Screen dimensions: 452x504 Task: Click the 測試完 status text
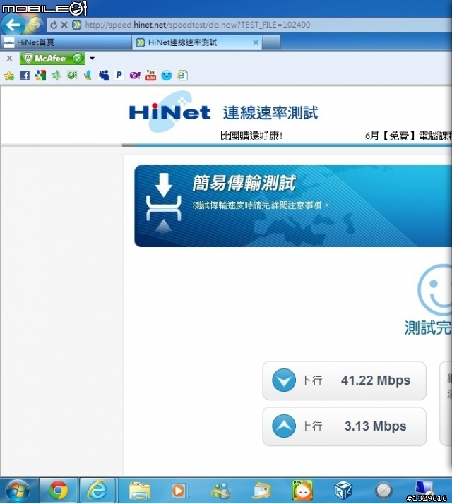coord(428,328)
